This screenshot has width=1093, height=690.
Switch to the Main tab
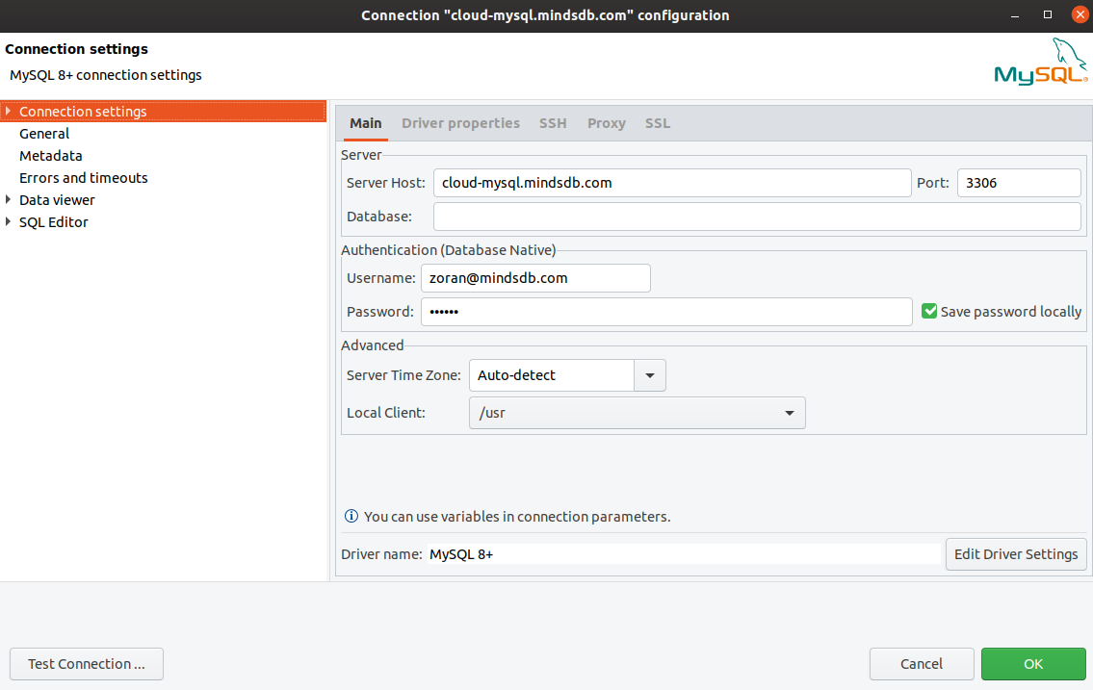tap(365, 123)
